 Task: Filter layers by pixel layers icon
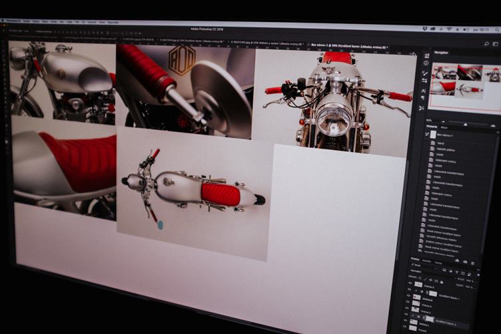point(444,269)
